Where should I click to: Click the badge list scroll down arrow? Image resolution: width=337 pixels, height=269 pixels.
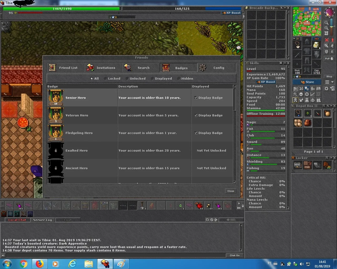(234, 182)
